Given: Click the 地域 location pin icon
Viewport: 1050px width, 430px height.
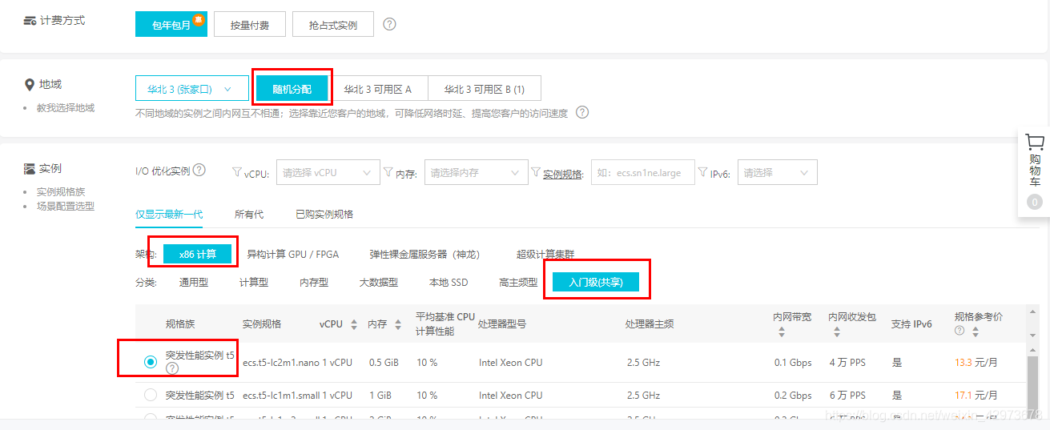Looking at the screenshot, I should [x=30, y=84].
